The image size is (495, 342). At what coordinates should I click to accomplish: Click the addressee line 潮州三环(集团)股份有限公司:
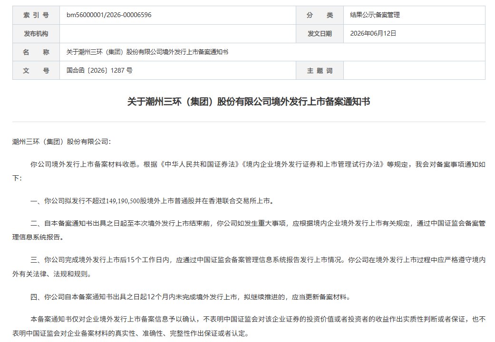pos(61,142)
